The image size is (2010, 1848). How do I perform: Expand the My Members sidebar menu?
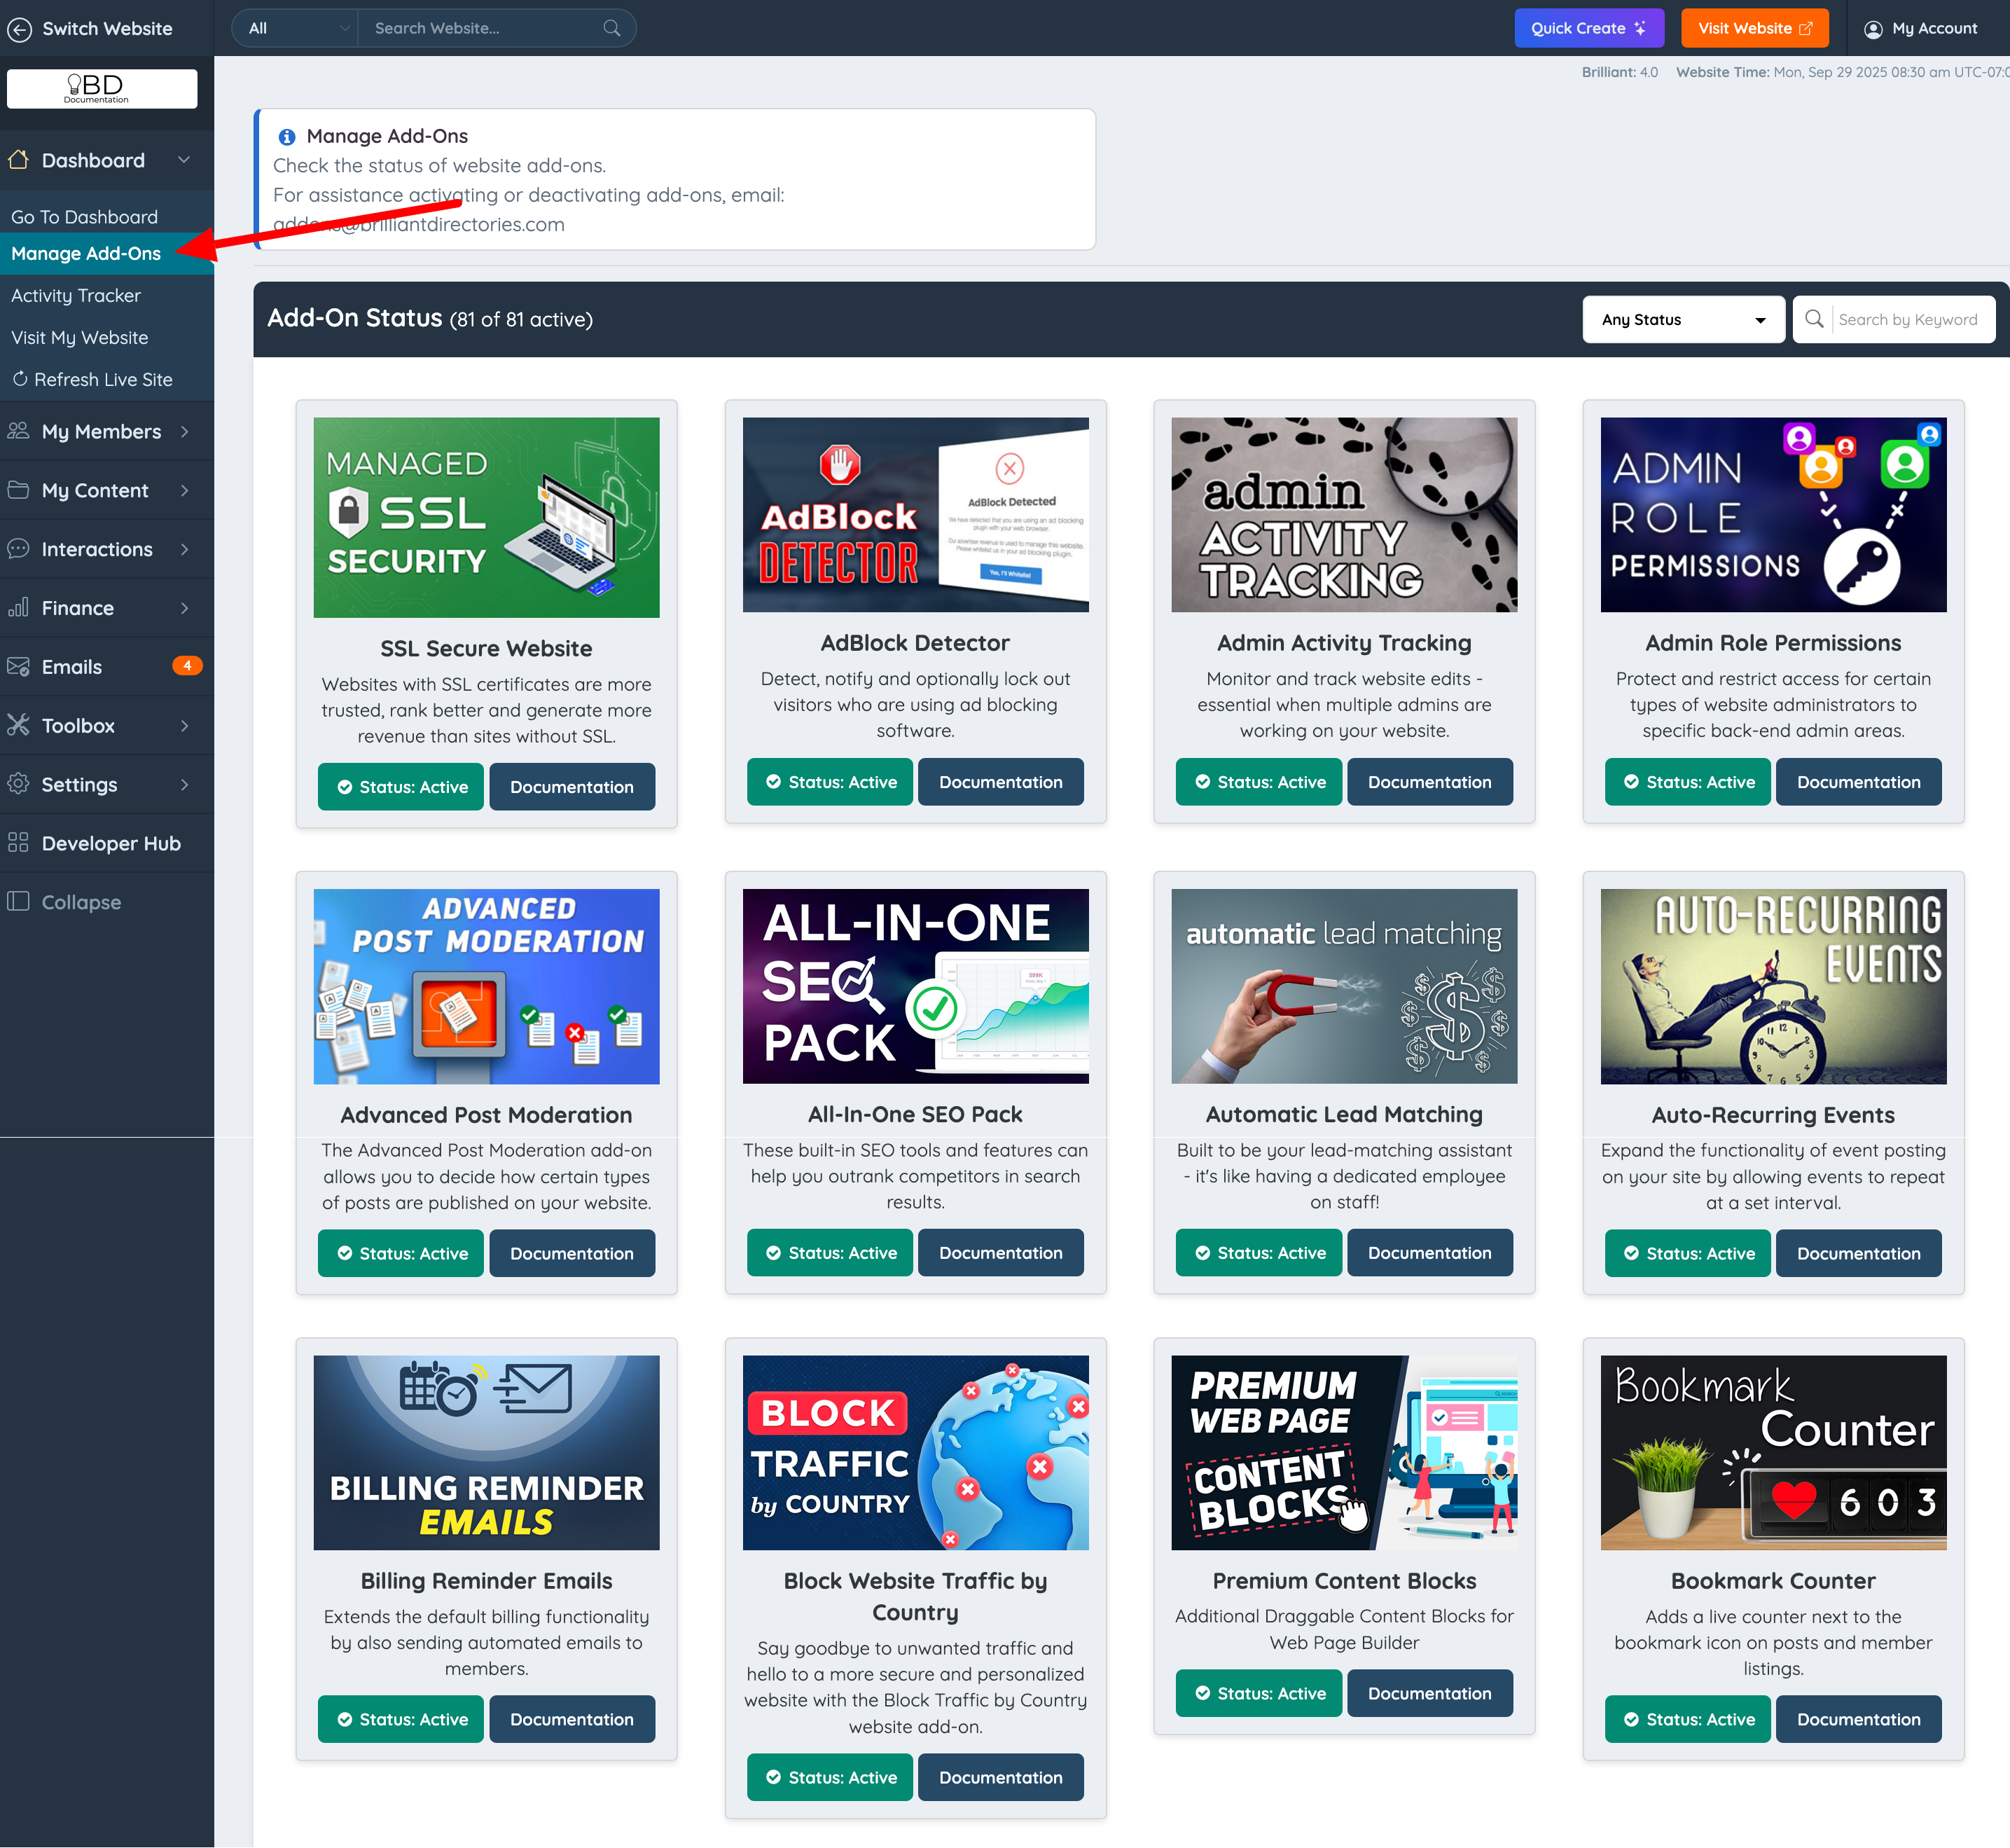coord(101,431)
